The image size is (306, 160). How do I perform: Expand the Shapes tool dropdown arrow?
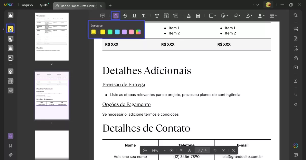pos(215,16)
